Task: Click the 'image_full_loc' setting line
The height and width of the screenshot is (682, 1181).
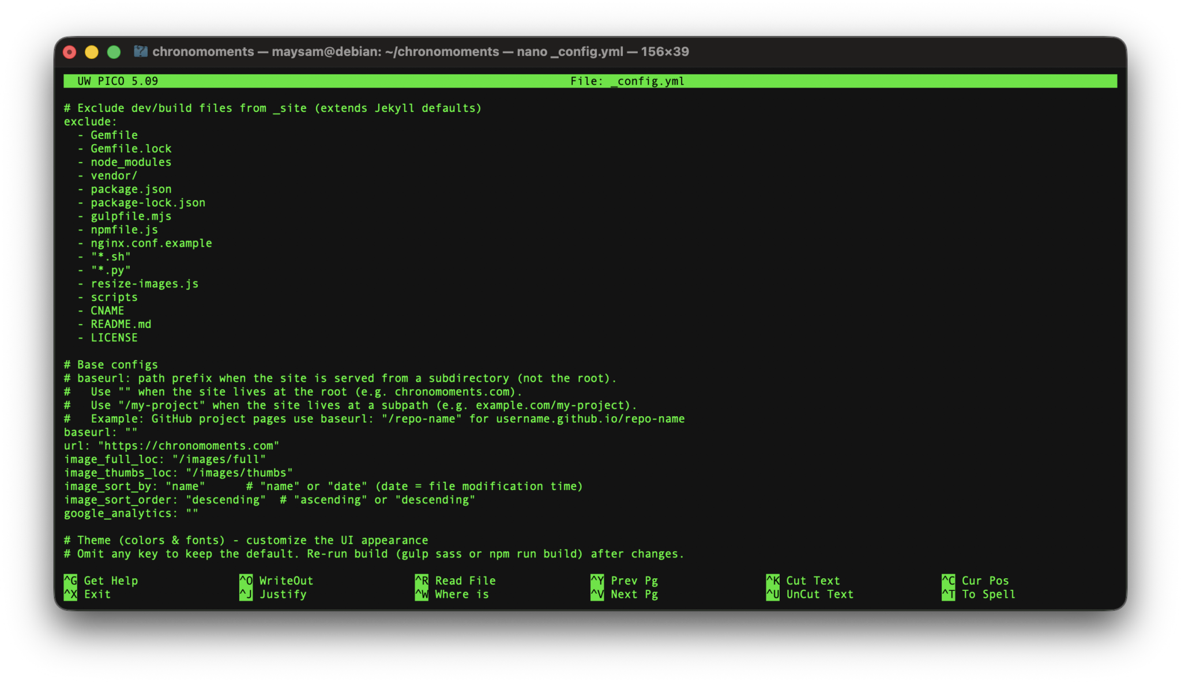Action: [x=165, y=459]
